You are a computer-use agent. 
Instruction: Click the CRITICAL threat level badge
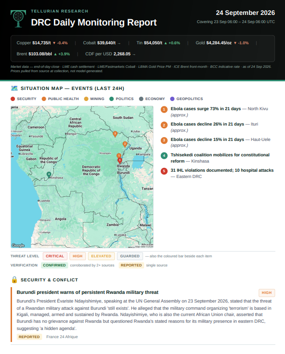55,256
